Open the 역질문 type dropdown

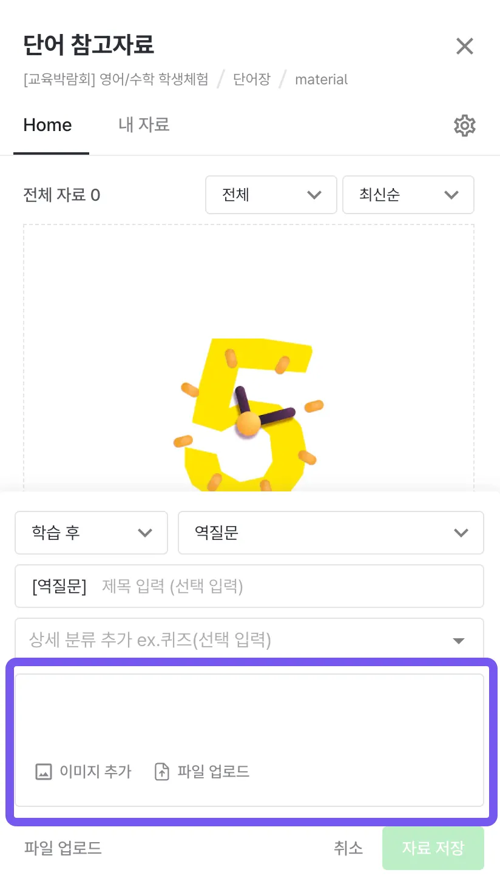coord(330,533)
